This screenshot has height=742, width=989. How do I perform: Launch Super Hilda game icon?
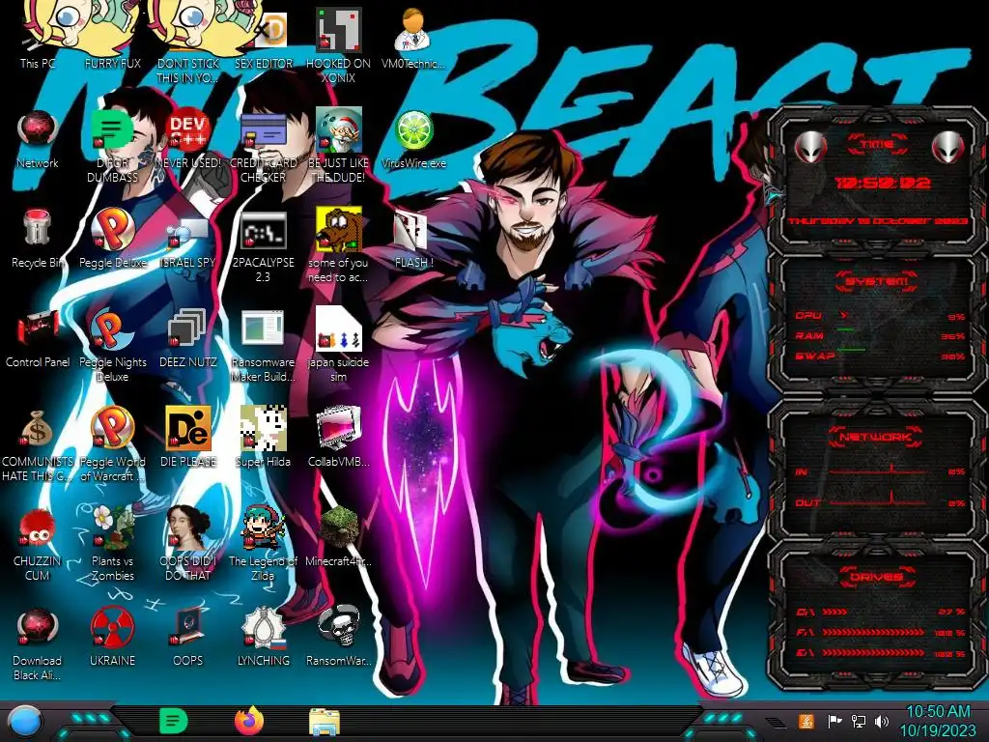(x=263, y=438)
